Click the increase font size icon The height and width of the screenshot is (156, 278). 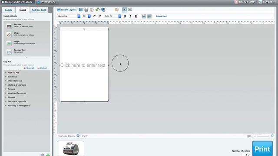(99, 16)
